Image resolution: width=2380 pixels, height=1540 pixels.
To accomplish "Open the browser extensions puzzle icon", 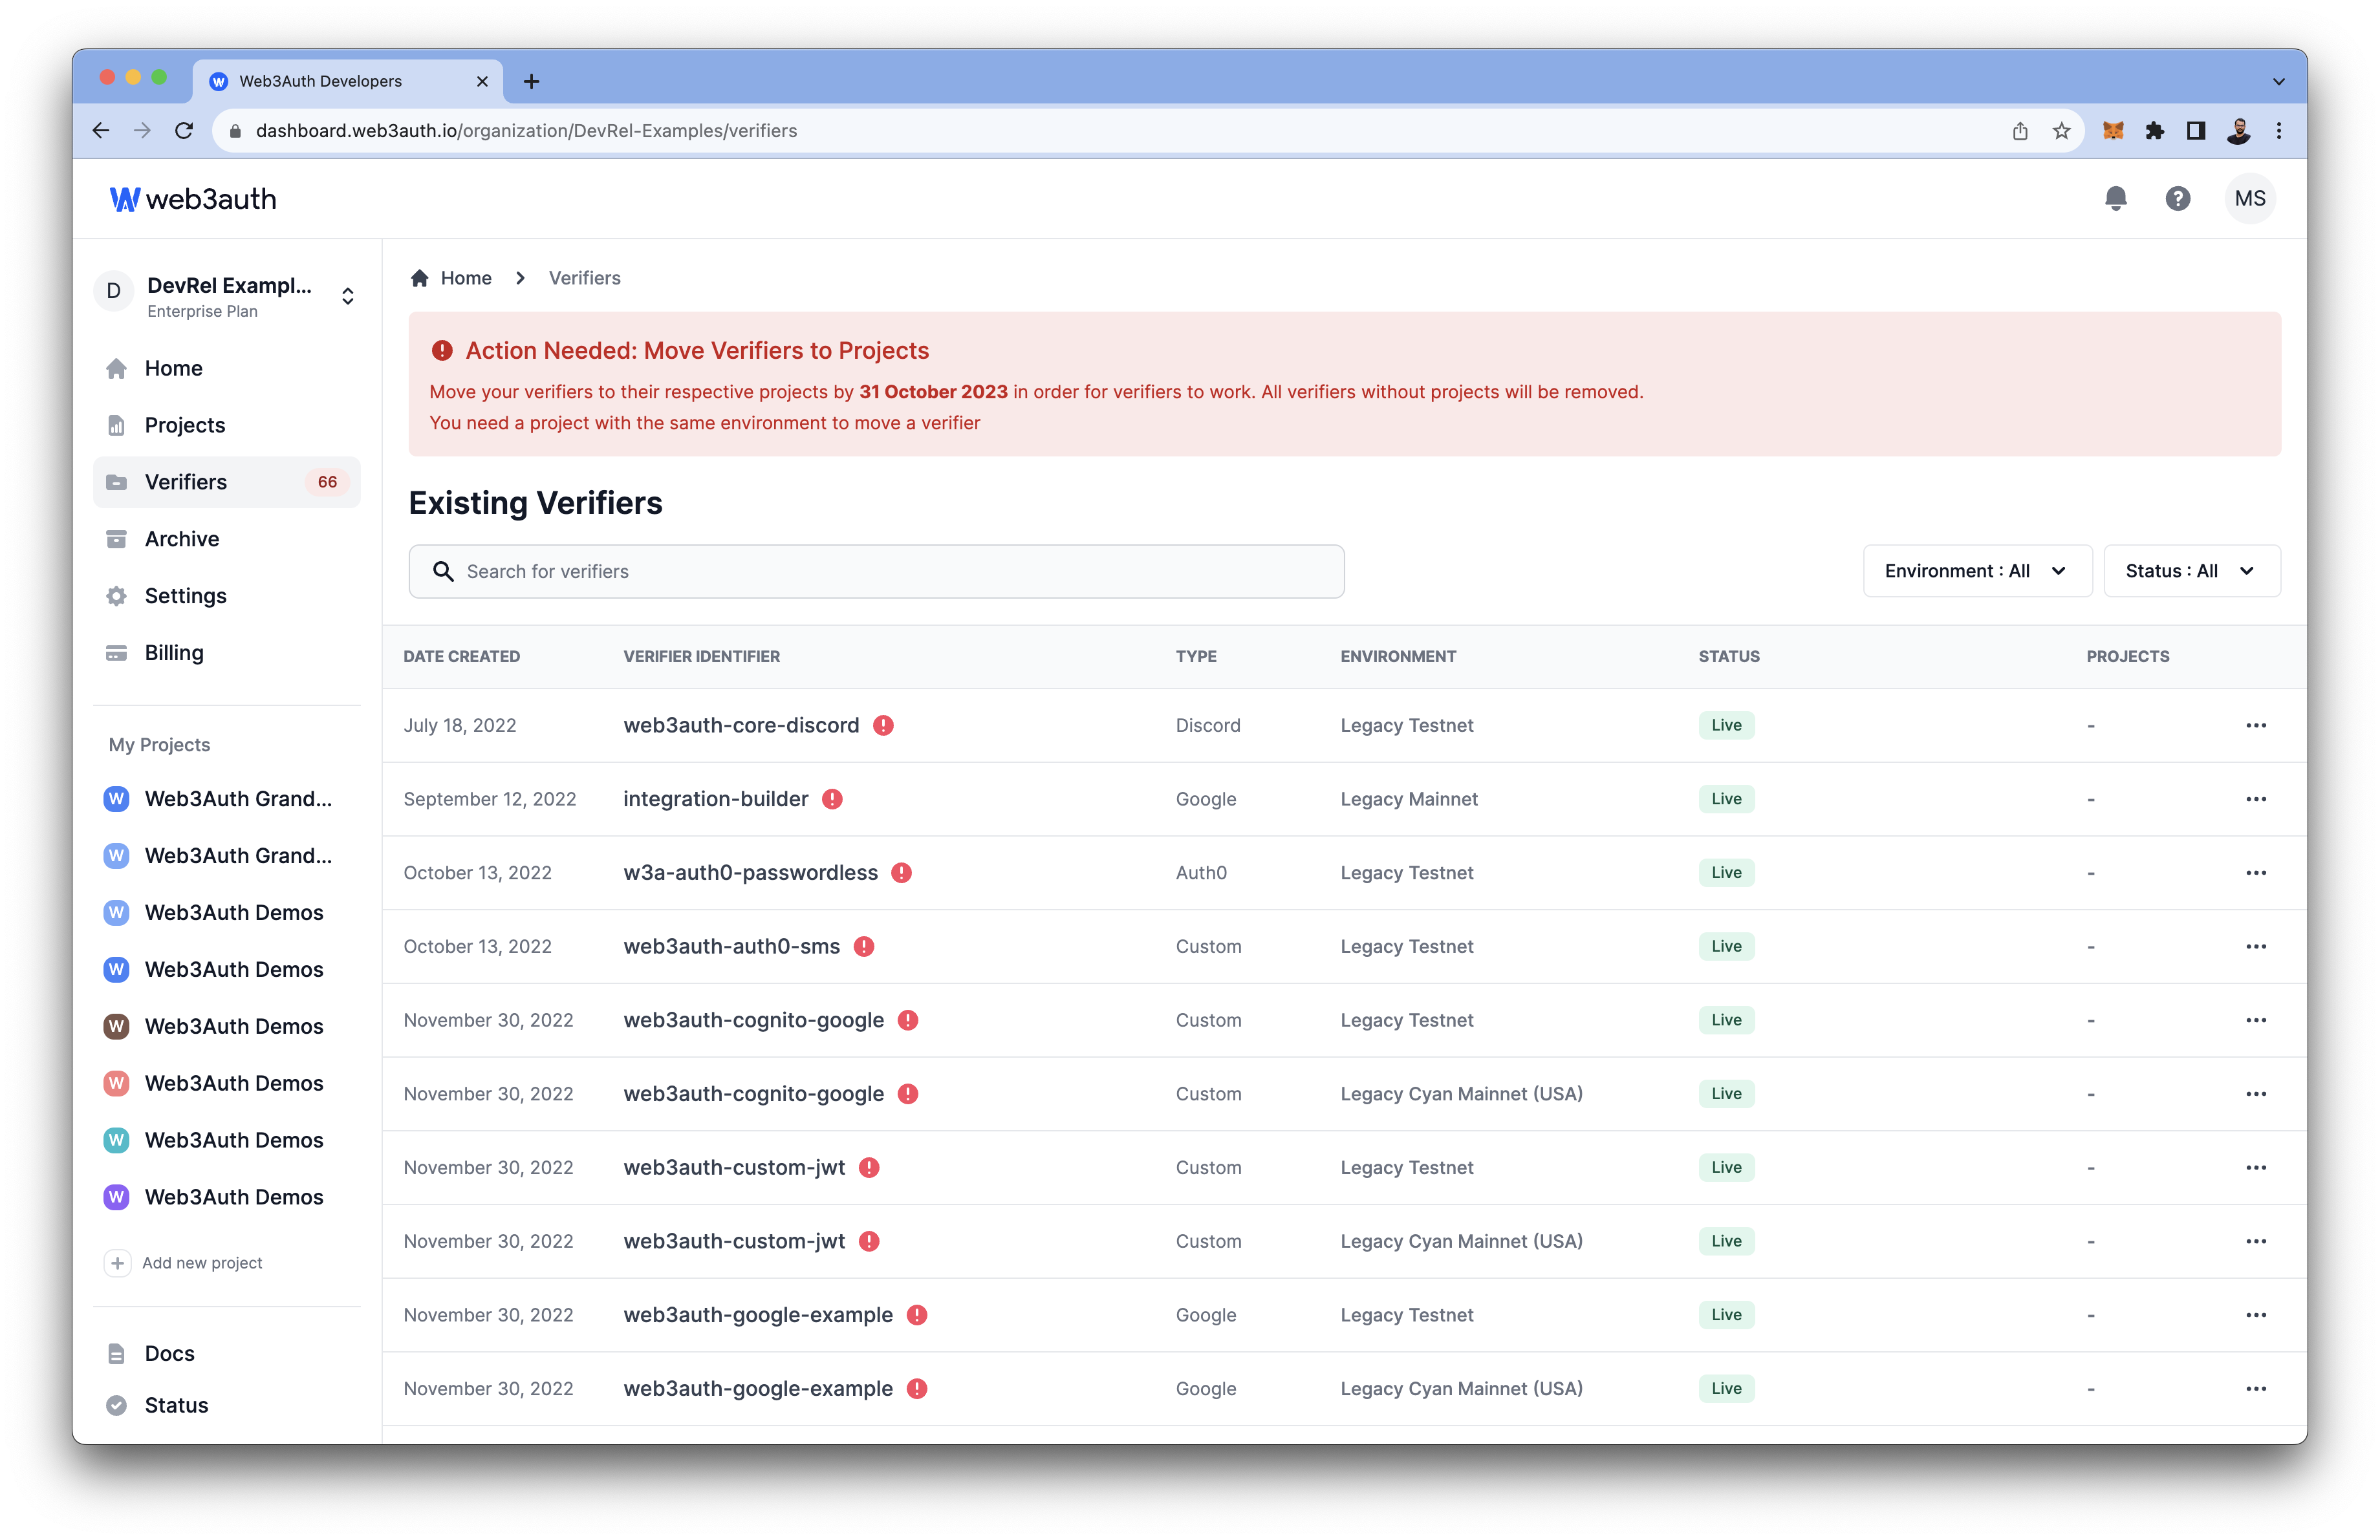I will point(2154,131).
